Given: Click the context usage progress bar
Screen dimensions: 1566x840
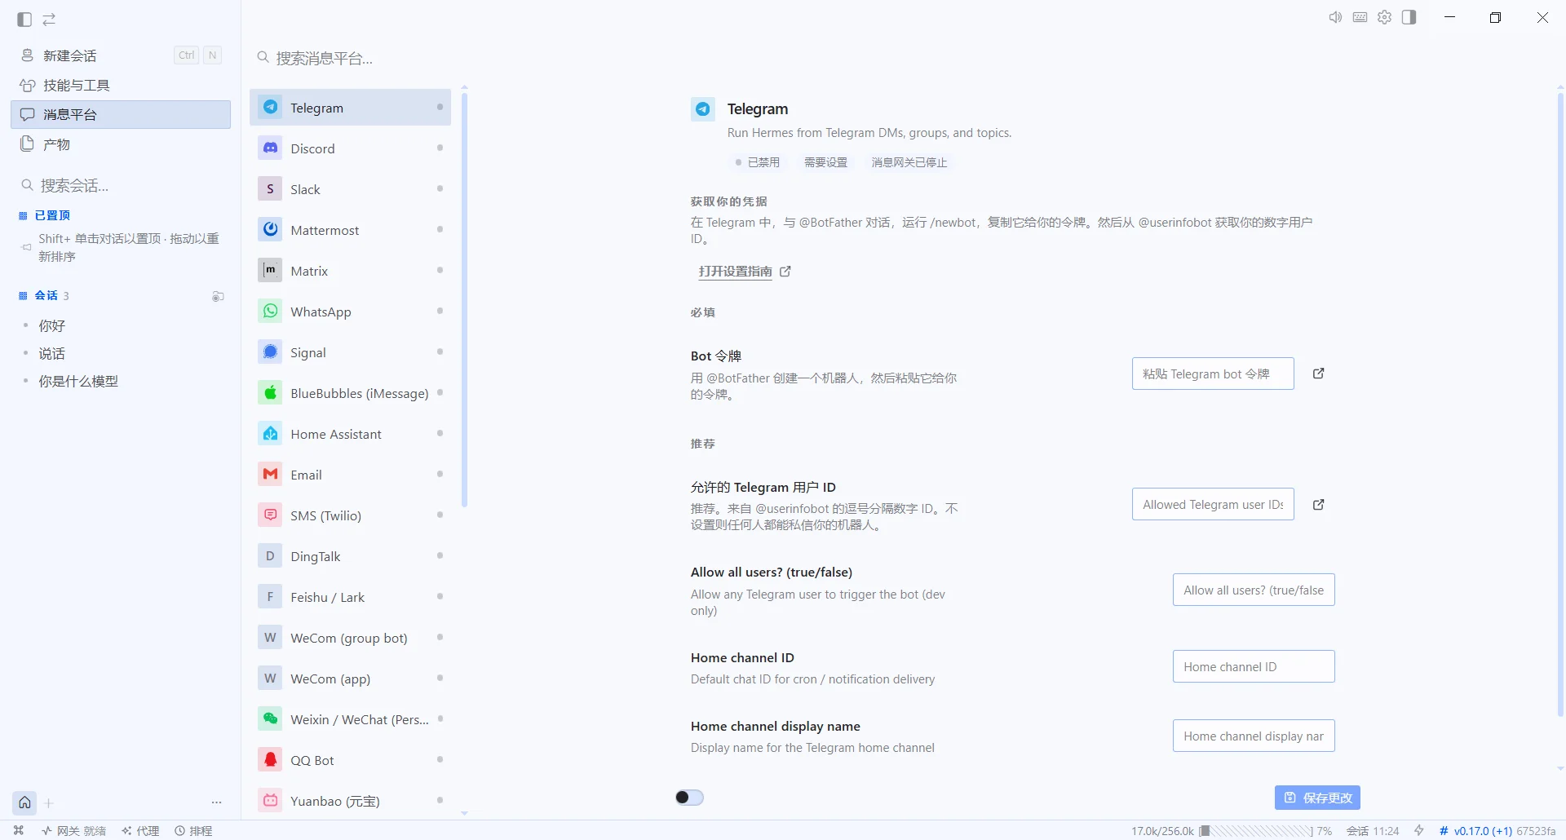Looking at the screenshot, I should [1256, 831].
